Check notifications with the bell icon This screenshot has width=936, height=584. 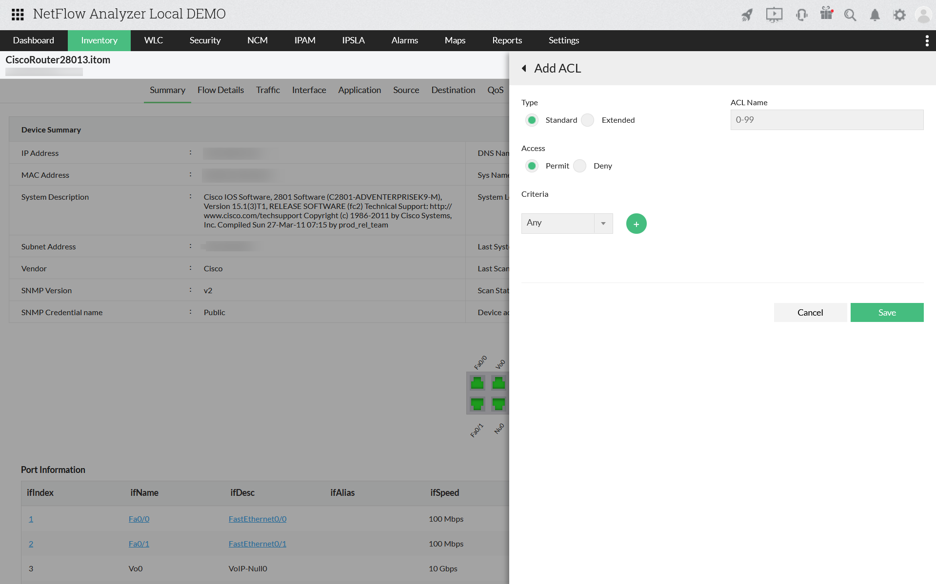tap(875, 15)
